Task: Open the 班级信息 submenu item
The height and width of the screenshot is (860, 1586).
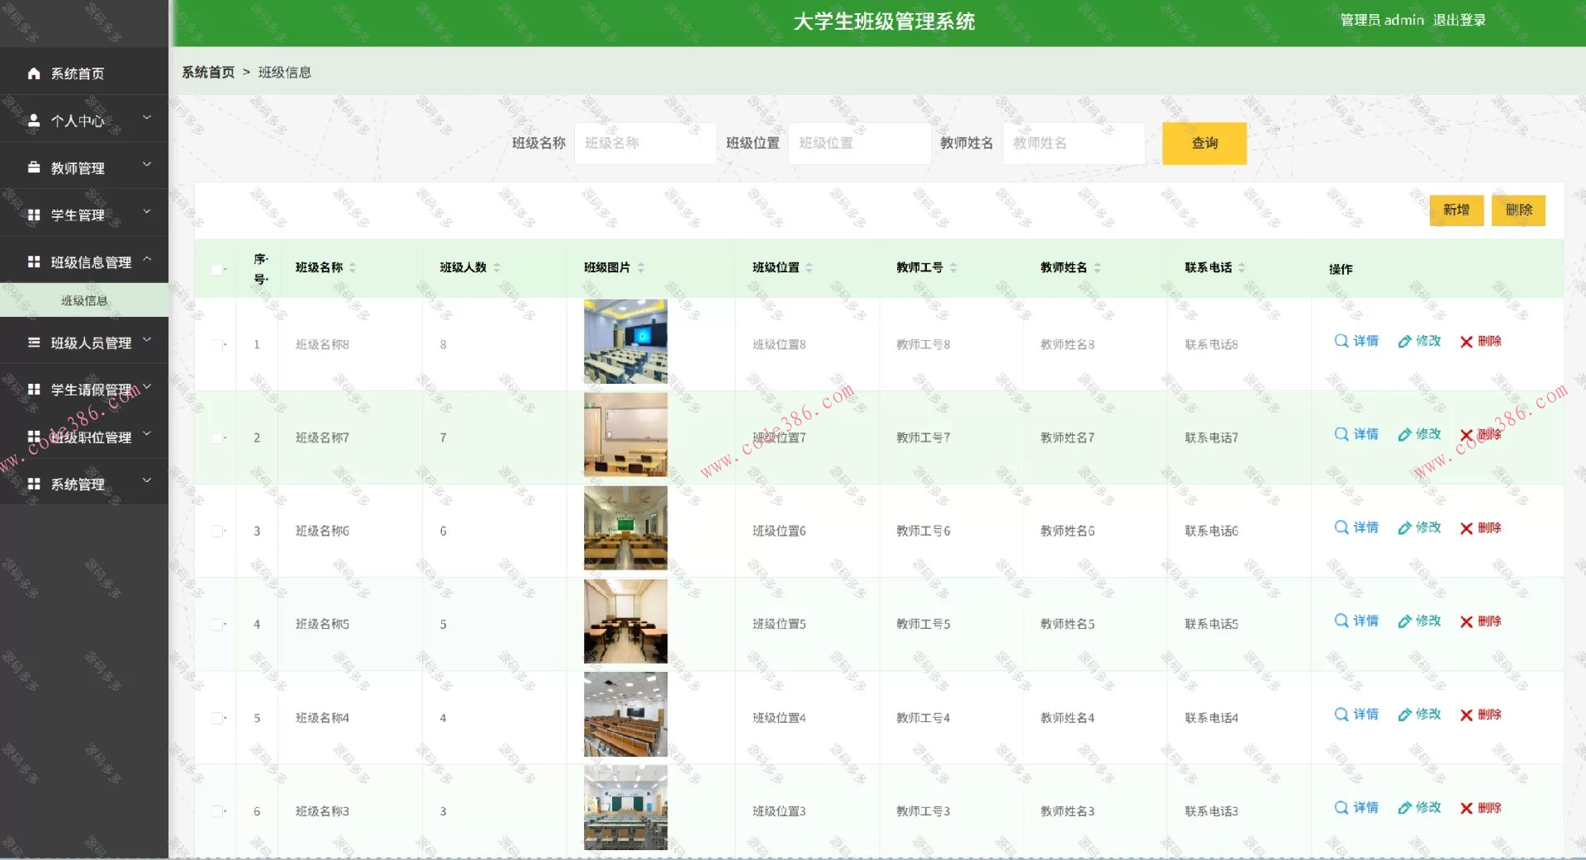Action: click(83, 300)
